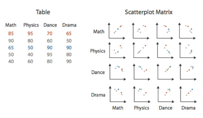Select the Physics versus Physics diagonal scatterplot
The height and width of the screenshot is (118, 203).
(141, 51)
